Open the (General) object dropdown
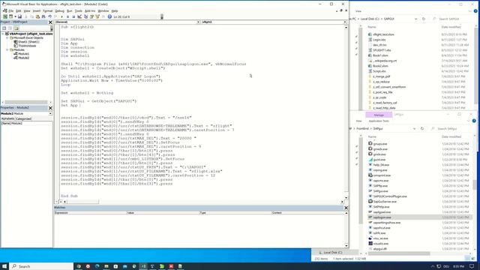 (x=198, y=22)
